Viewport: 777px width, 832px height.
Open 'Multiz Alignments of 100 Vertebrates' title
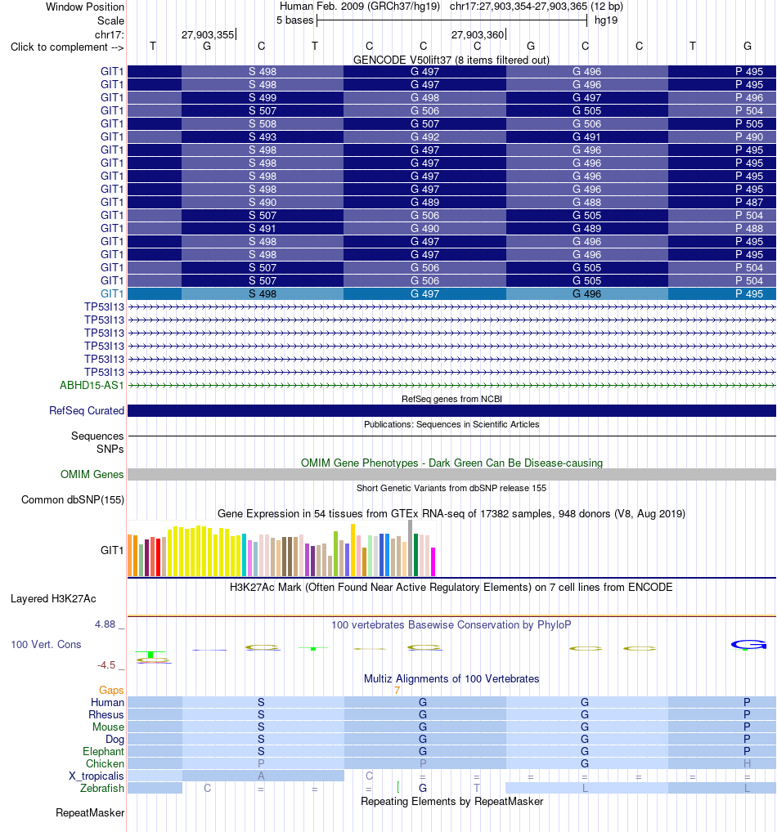[451, 678]
